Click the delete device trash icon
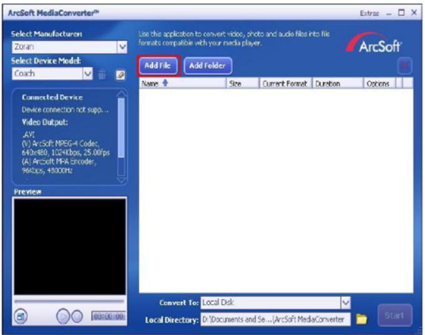 coord(102,74)
